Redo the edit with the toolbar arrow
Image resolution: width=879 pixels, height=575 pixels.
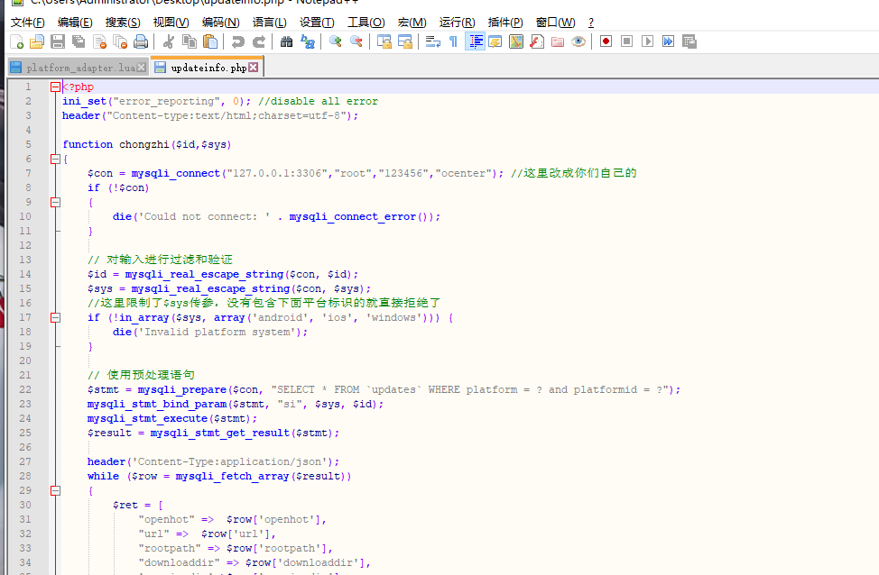click(x=258, y=41)
